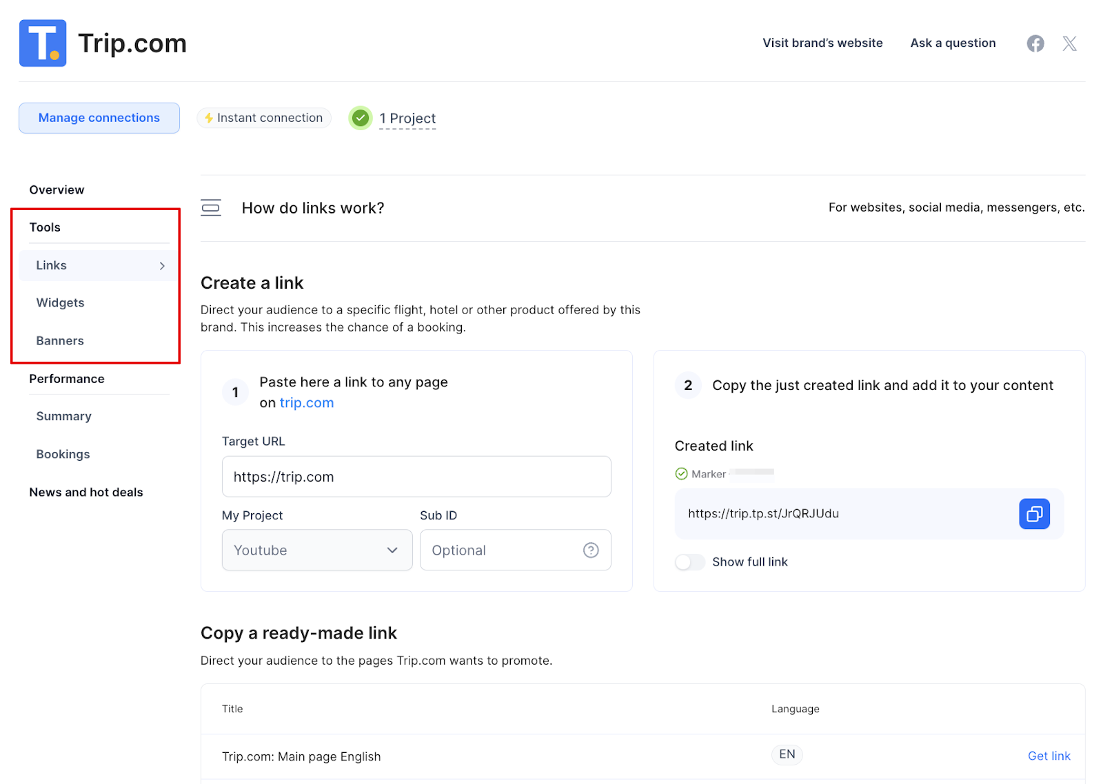This screenshot has height=784, width=1103.
Task: Open the brand's X (Twitter) icon
Action: [x=1069, y=43]
